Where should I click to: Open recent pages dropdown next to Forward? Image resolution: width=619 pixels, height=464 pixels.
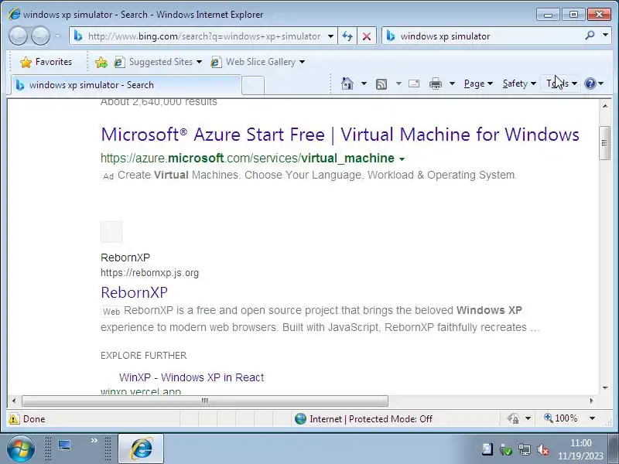click(x=58, y=36)
